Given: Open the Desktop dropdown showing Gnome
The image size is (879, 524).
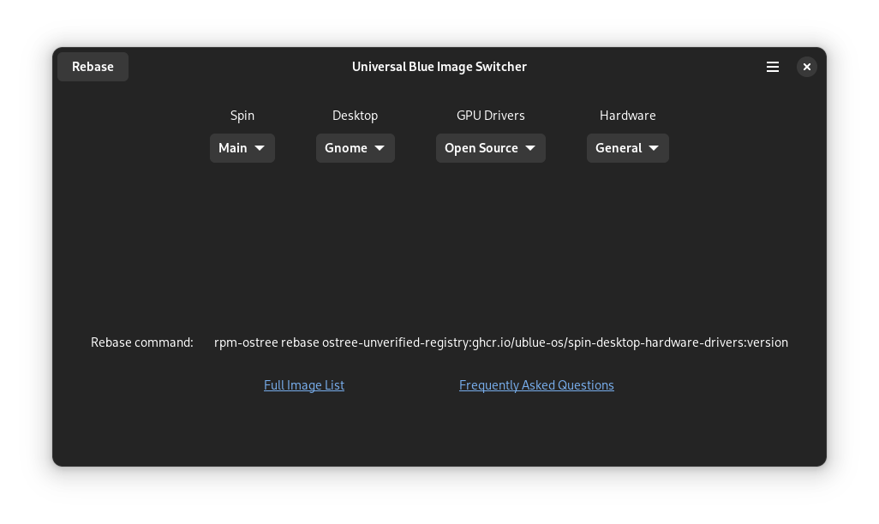Looking at the screenshot, I should coord(356,148).
